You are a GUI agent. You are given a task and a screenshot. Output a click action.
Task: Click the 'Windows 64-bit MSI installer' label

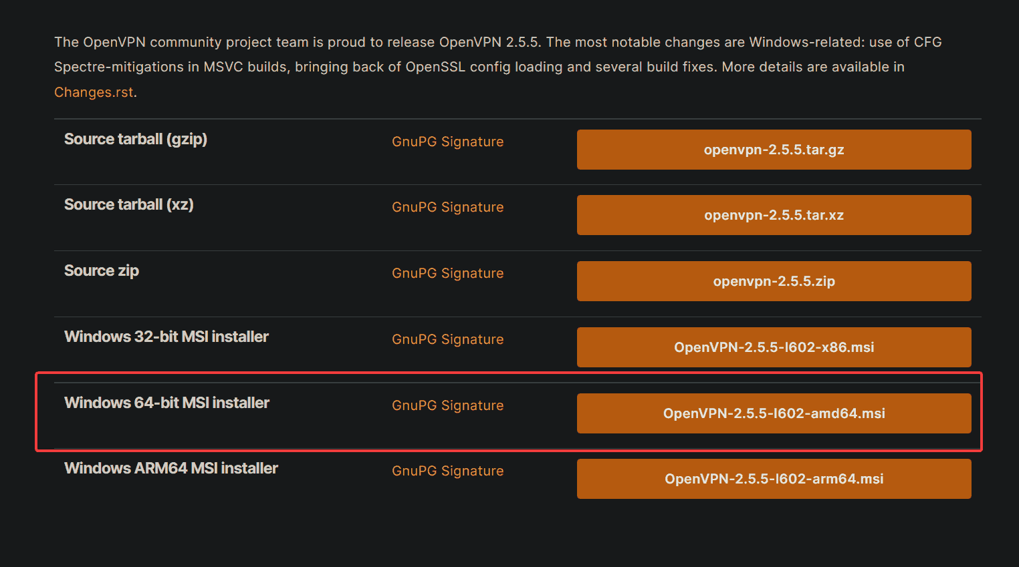click(x=166, y=403)
